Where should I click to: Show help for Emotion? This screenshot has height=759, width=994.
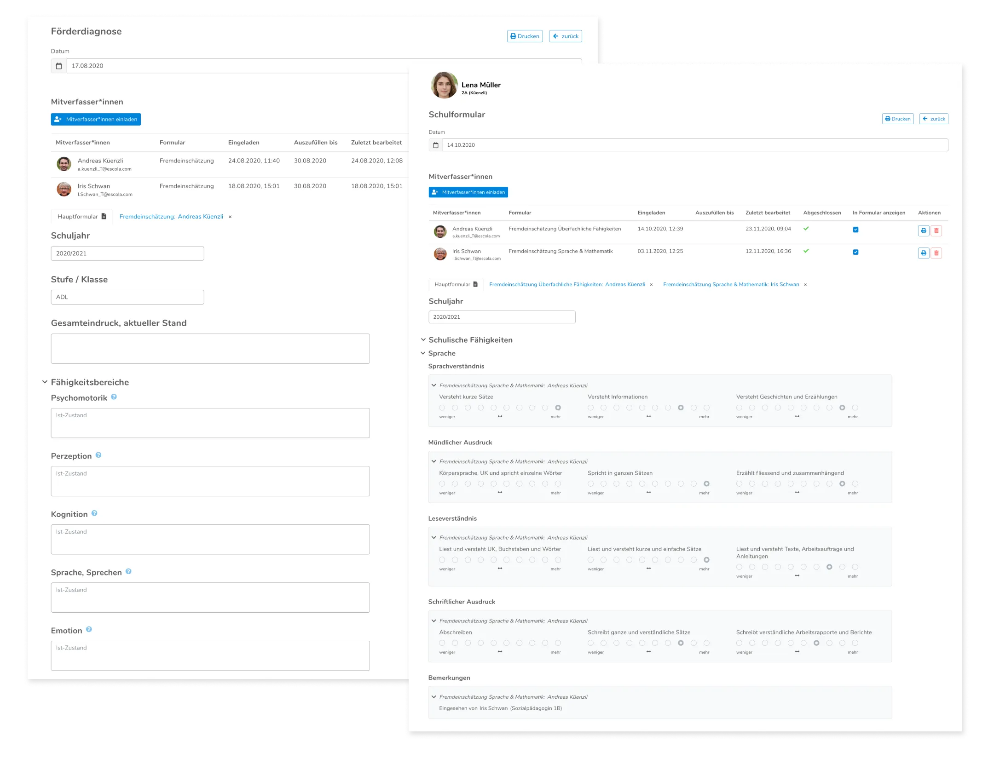pos(89,629)
